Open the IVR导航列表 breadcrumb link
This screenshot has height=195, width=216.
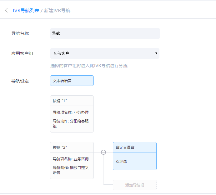[26, 10]
